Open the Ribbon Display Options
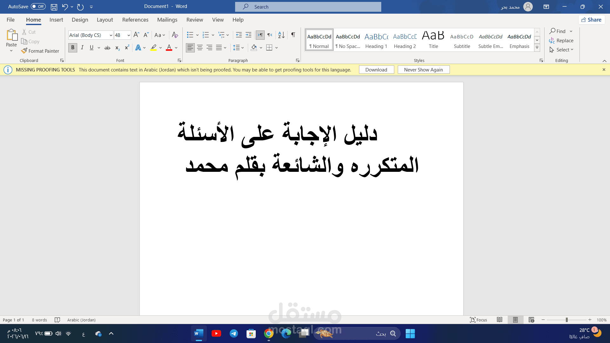The height and width of the screenshot is (343, 610). 546,7
